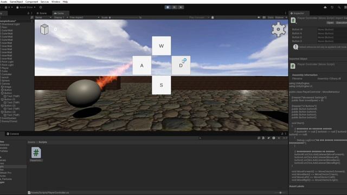Select the Player object in the Hierarchy
The image size is (347, 195).
(5, 68)
